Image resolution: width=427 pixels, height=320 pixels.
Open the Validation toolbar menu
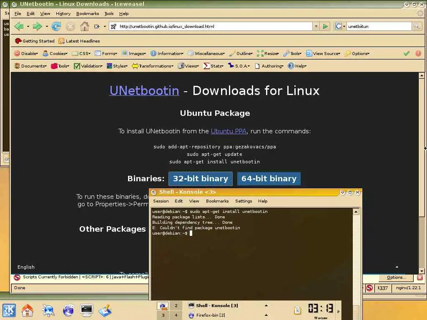tap(88, 66)
